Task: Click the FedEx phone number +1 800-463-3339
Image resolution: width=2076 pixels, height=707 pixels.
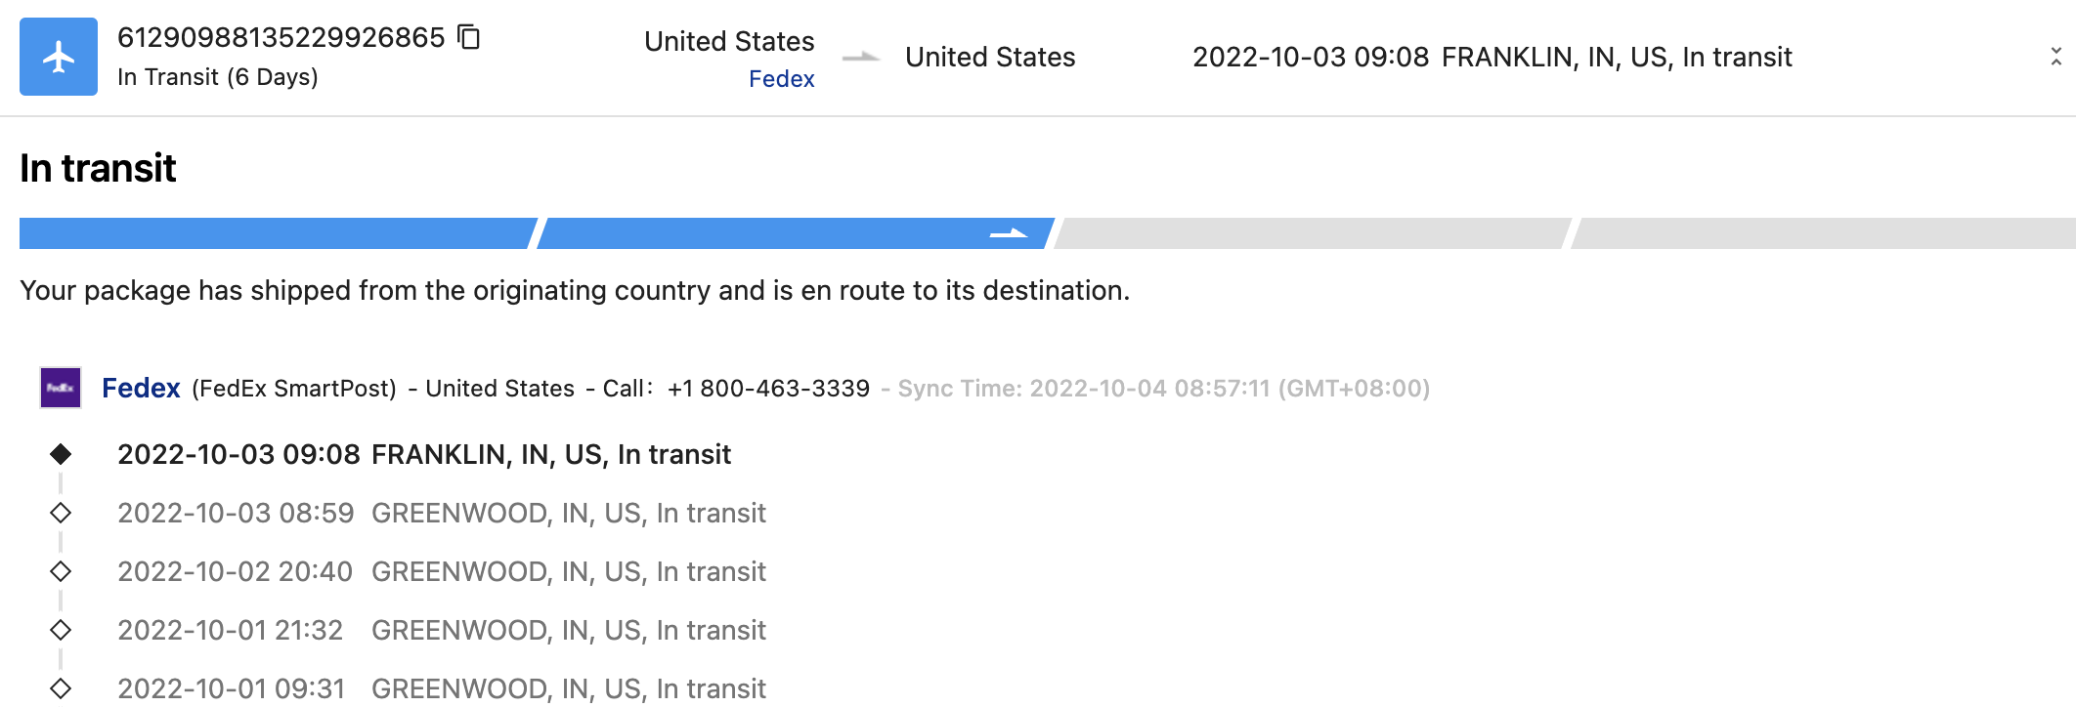Action: pos(768,389)
